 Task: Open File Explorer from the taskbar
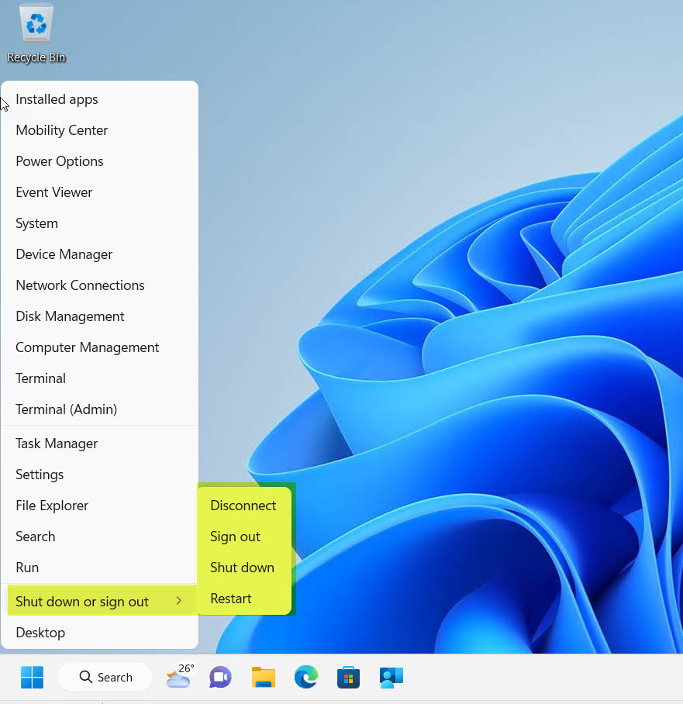tap(263, 677)
